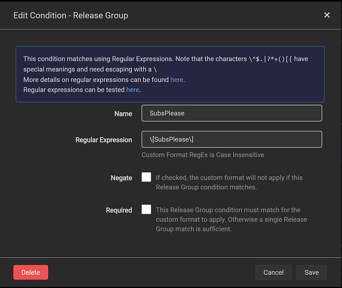Image resolution: width=342 pixels, height=288 pixels.
Task: Click the Regular Expression input field
Action: (x=231, y=139)
